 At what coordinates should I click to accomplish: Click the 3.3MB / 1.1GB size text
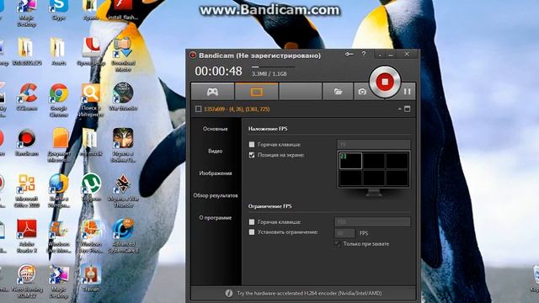point(269,74)
